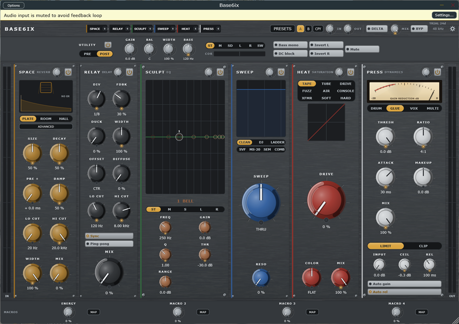Toggle the Utility section power icon

click(108, 45)
